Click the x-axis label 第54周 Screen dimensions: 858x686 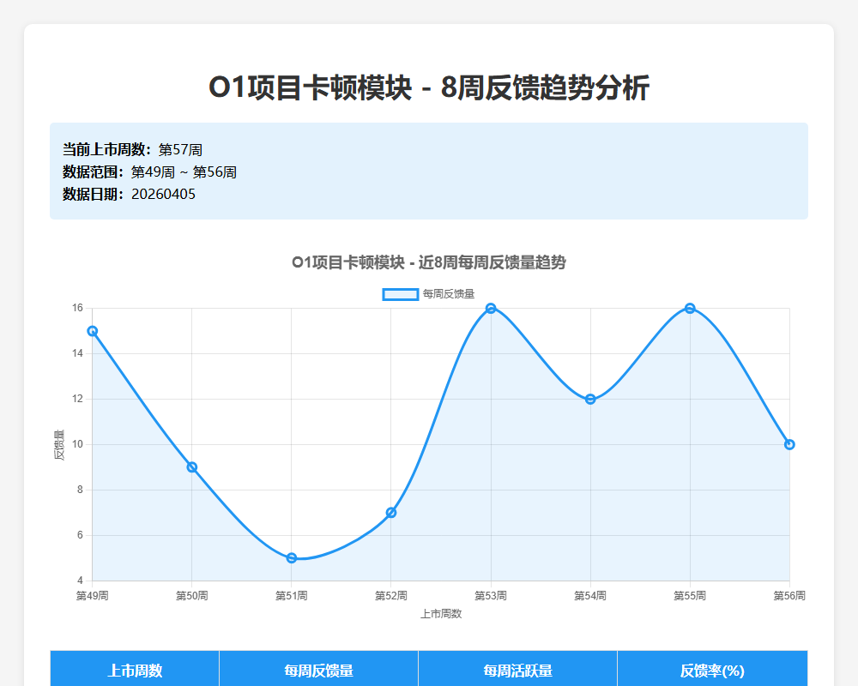pos(590,596)
